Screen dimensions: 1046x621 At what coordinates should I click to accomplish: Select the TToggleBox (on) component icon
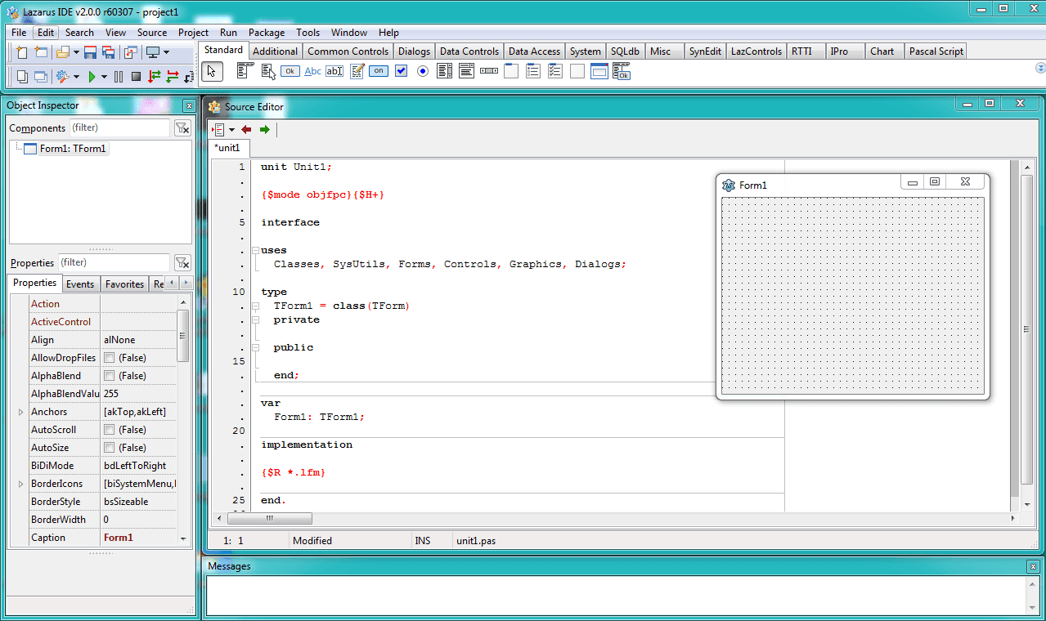[x=378, y=71]
